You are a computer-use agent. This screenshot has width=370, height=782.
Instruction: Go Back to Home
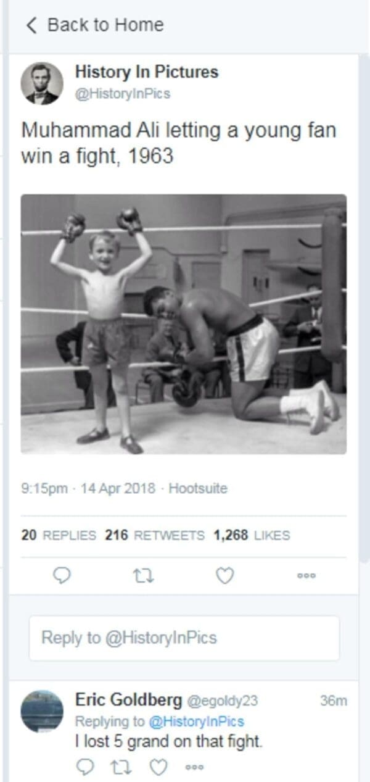pos(96,25)
